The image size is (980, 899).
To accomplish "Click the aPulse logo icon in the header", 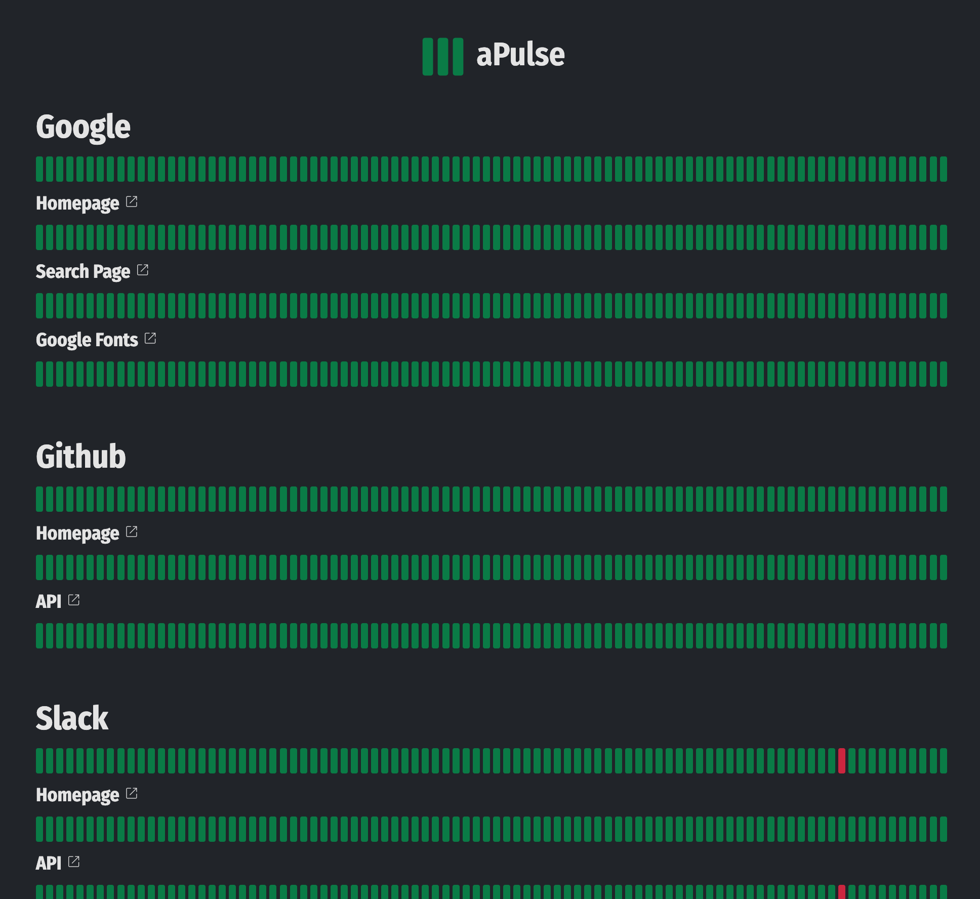I will 442,55.
